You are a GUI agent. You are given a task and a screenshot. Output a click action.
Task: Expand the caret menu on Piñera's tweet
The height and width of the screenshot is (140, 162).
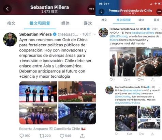94,34
